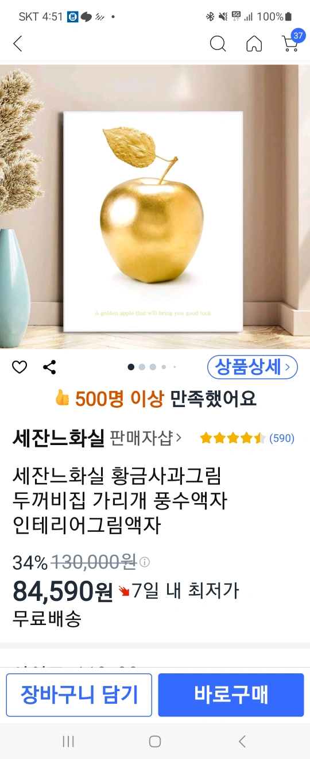Open the 세잔느화실 brand name

click(x=58, y=438)
